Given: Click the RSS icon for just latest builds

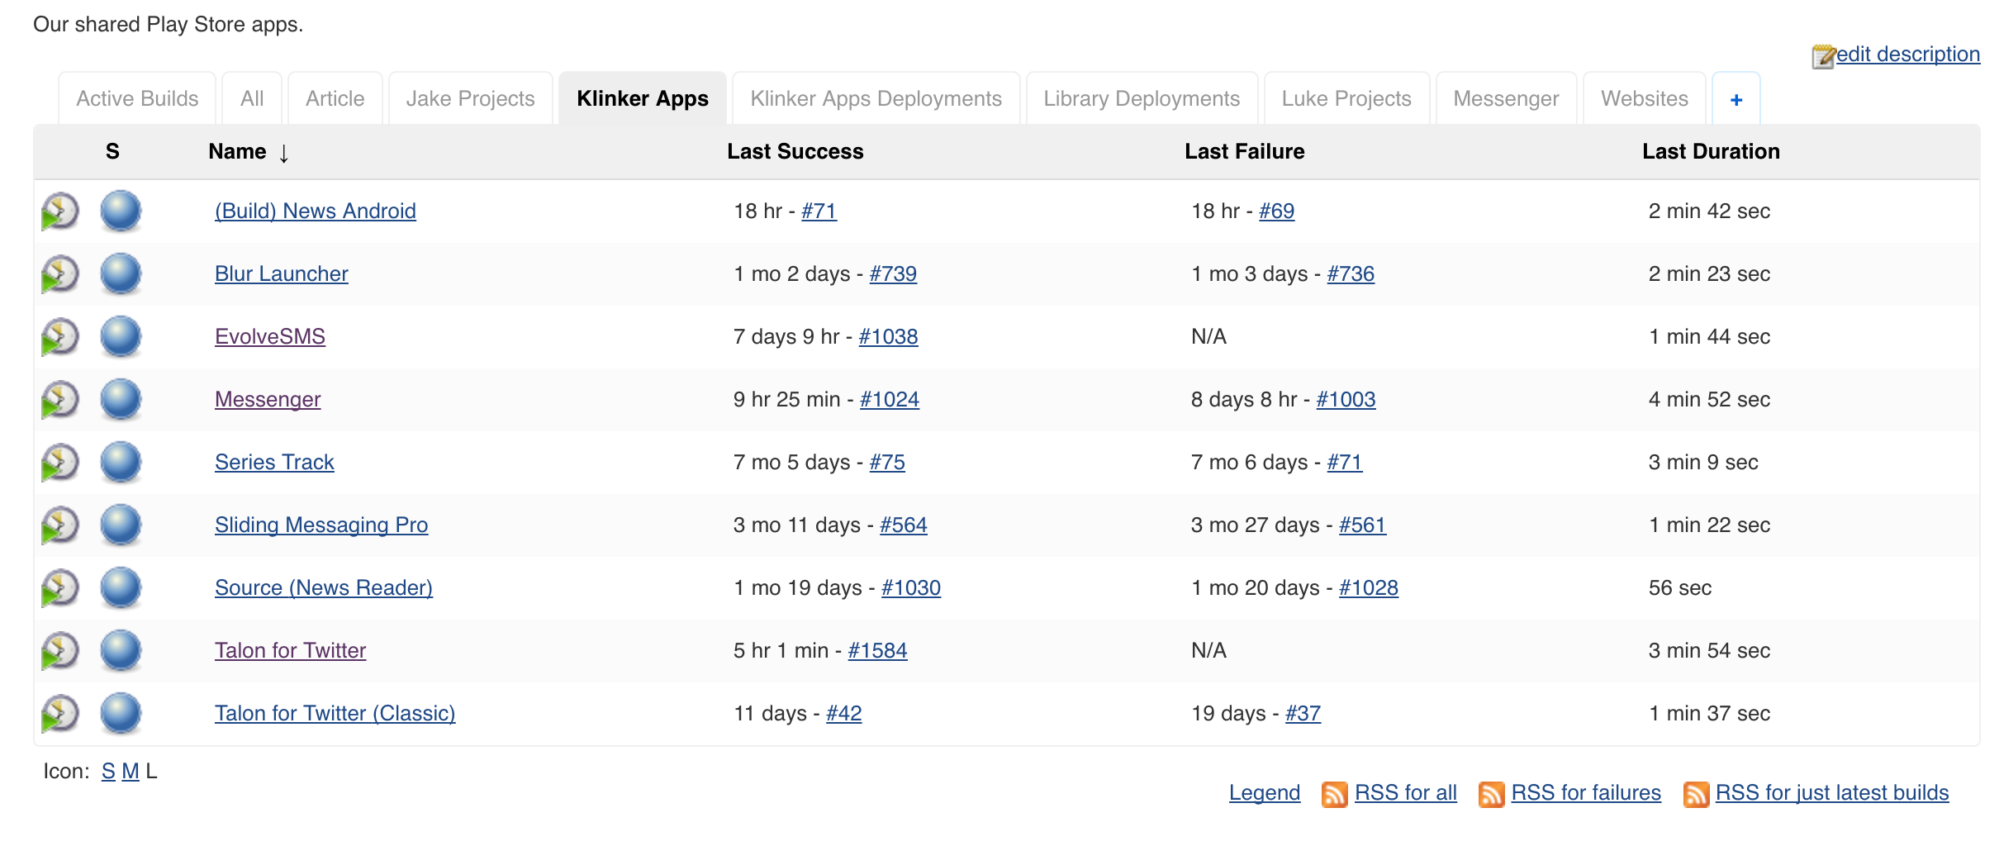Looking at the screenshot, I should pos(1696,794).
